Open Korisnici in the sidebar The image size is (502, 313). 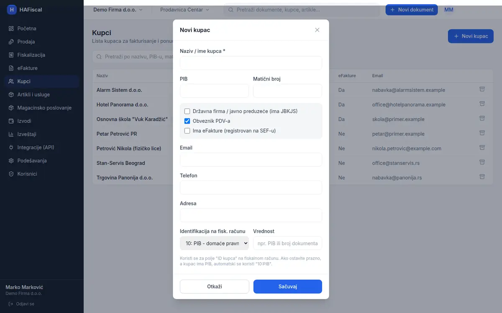[x=42, y=174]
